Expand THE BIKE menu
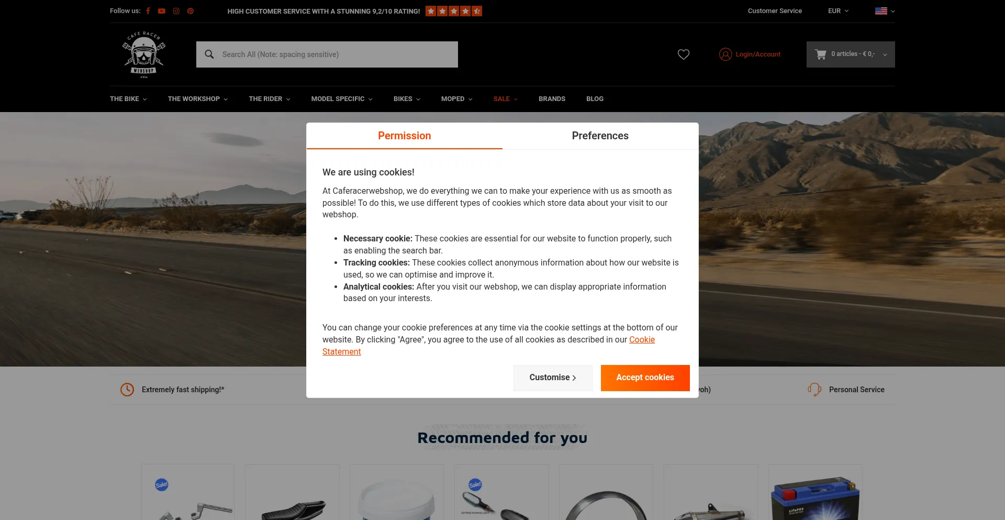The image size is (1005, 520). click(128, 99)
